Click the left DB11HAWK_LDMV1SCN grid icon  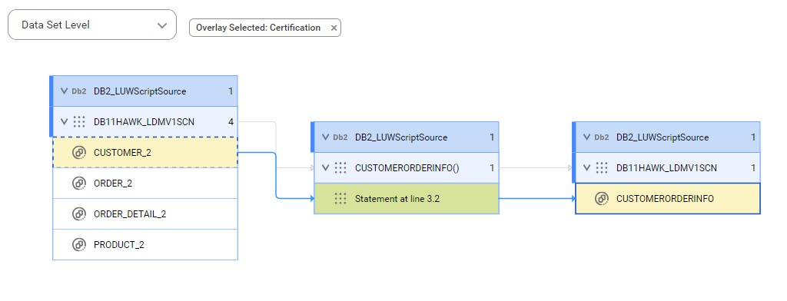coord(79,122)
